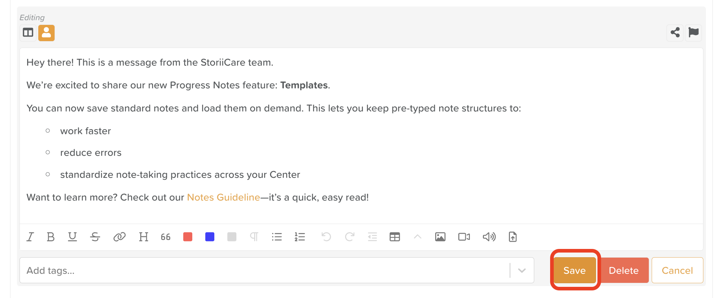Screen dimensions: 720x298
Task: Insert a hyperlink with the link icon
Action: [x=119, y=237]
